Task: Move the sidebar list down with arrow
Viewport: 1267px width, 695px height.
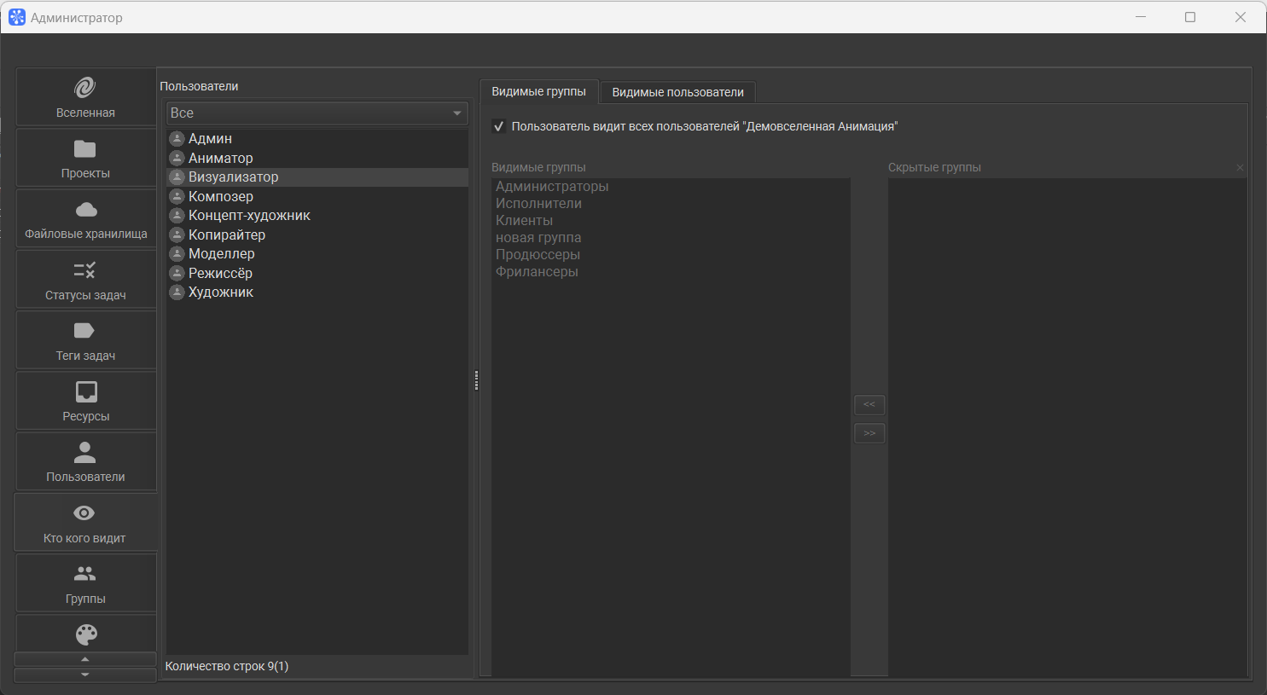Action: point(85,675)
